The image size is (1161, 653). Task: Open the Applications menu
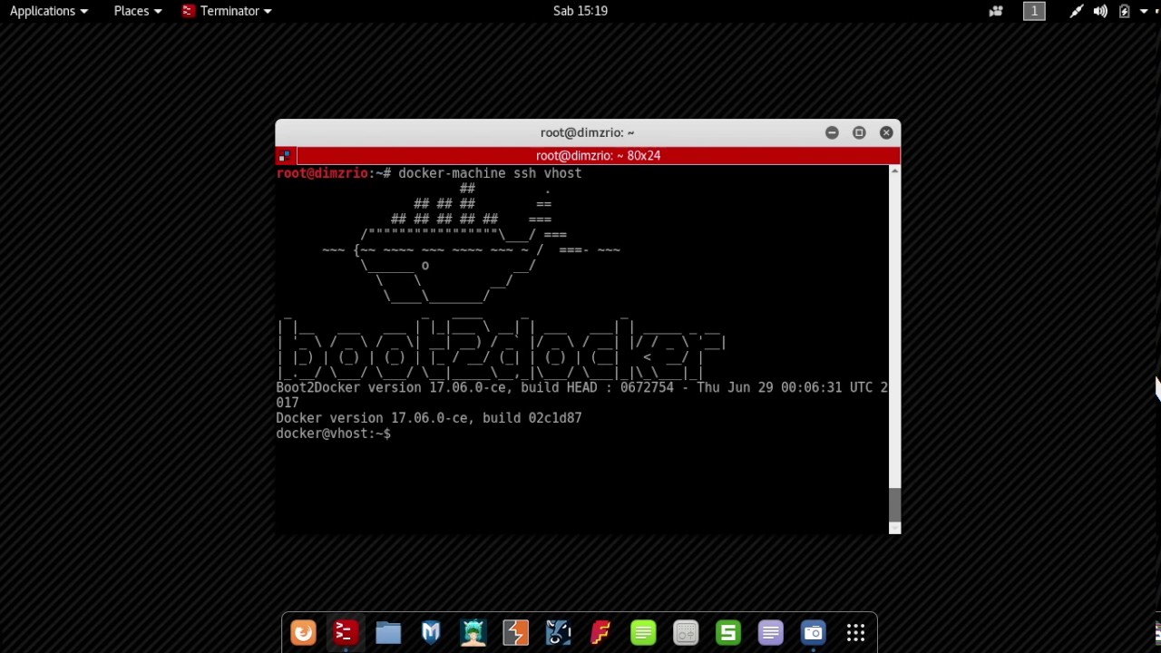49,11
